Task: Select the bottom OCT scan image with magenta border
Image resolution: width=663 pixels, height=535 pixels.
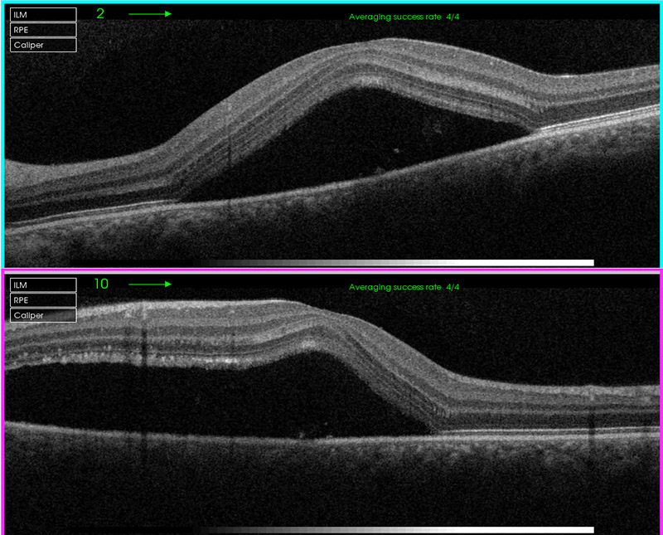Action: 332,402
